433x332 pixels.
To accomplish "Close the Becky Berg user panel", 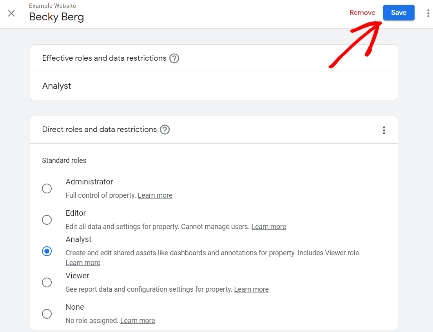I will tap(11, 13).
